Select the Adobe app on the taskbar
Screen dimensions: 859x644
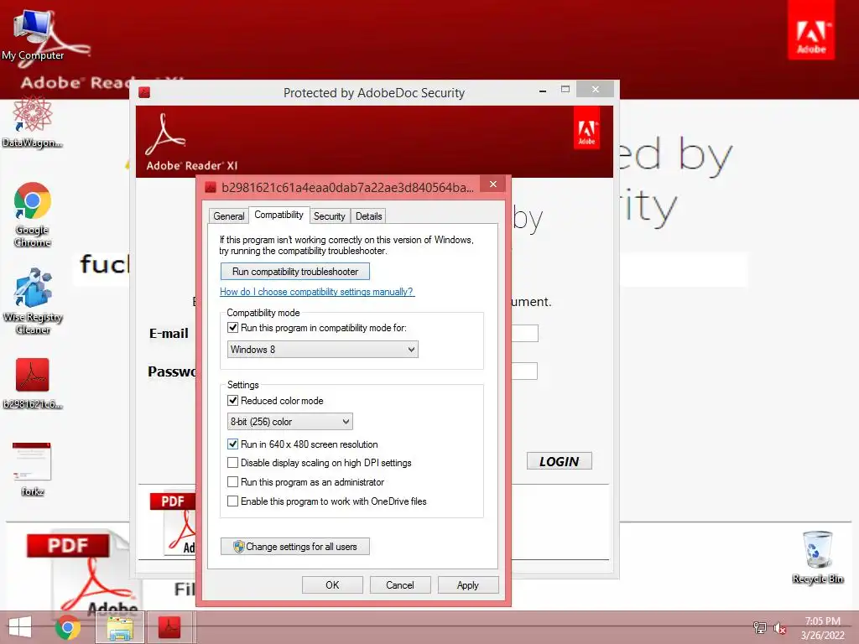point(169,627)
